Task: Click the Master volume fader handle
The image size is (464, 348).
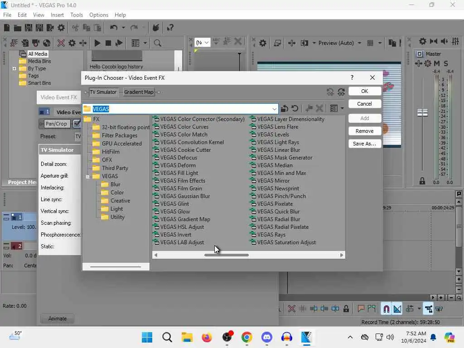Action: tap(422, 112)
